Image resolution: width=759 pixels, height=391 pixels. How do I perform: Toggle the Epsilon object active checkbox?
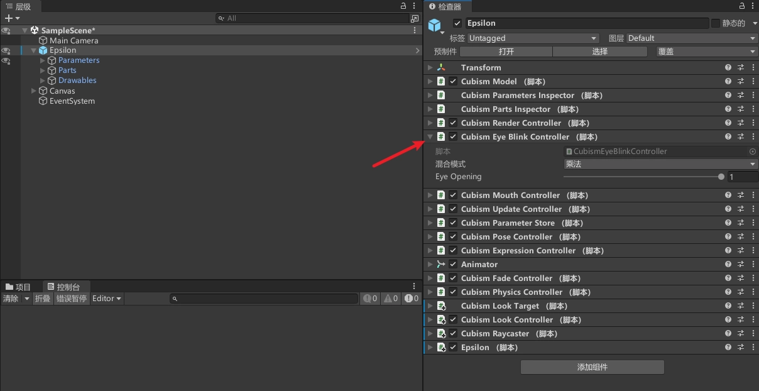click(x=457, y=23)
